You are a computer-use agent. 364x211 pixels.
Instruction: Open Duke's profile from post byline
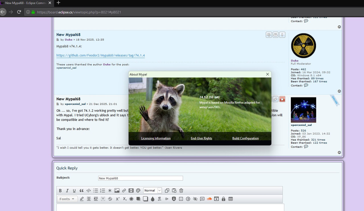click(69, 40)
